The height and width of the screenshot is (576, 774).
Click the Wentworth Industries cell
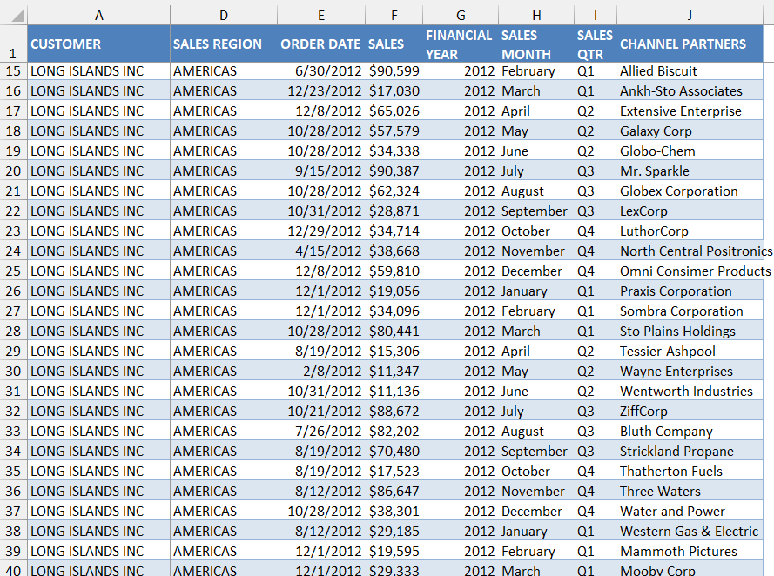click(690, 391)
